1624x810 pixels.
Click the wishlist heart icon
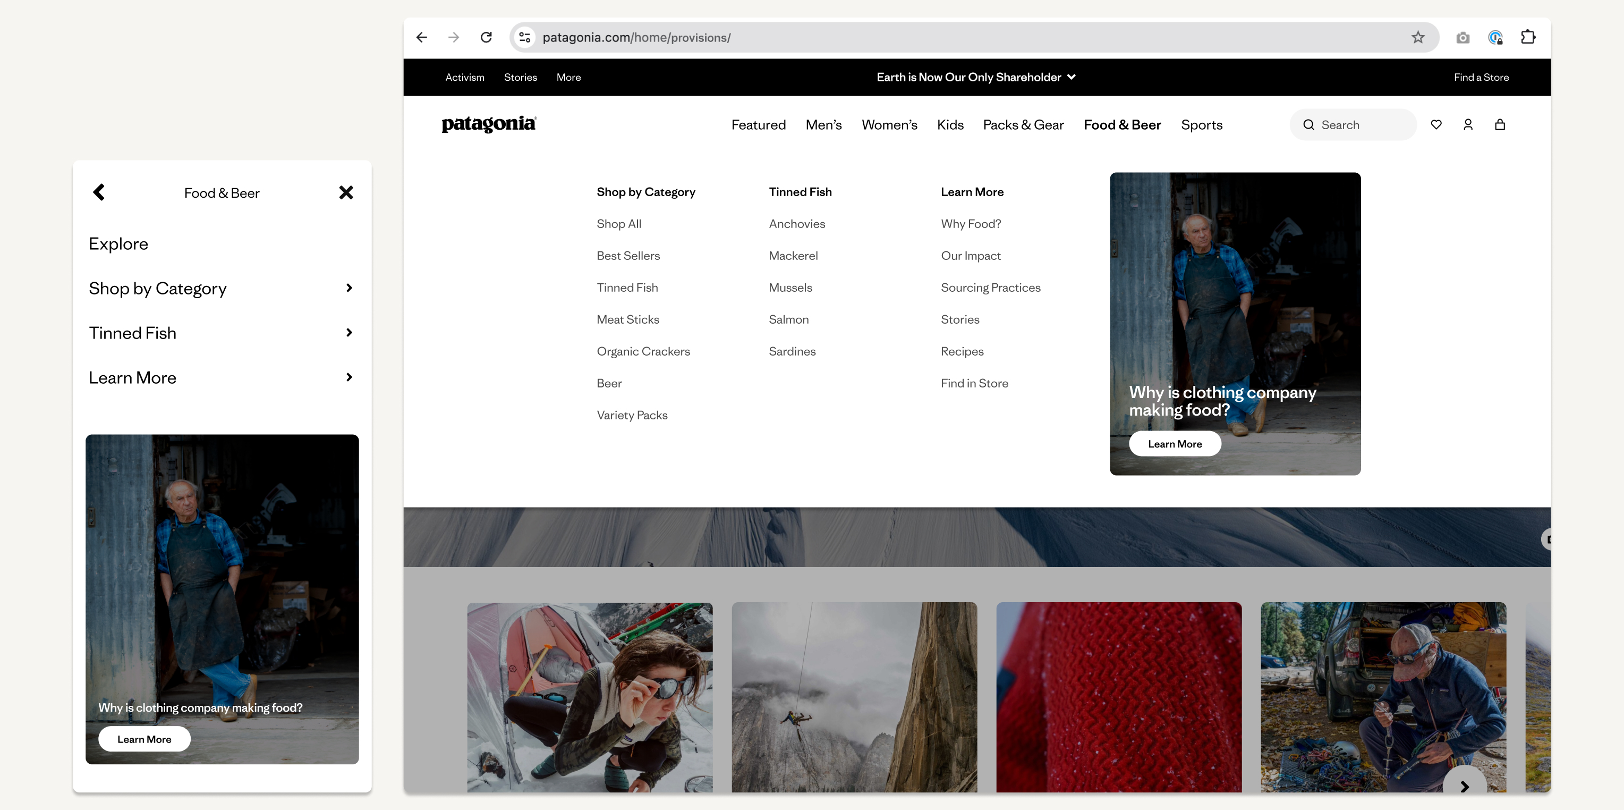tap(1436, 124)
